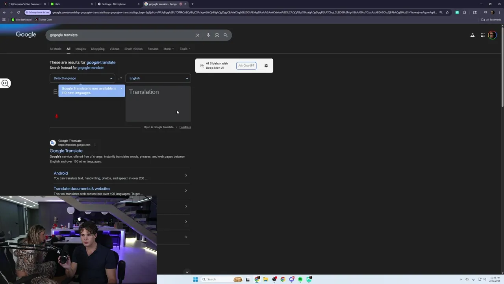Click the magnifier search submit icon
Screen dimensions: 504x284
coord(226,35)
